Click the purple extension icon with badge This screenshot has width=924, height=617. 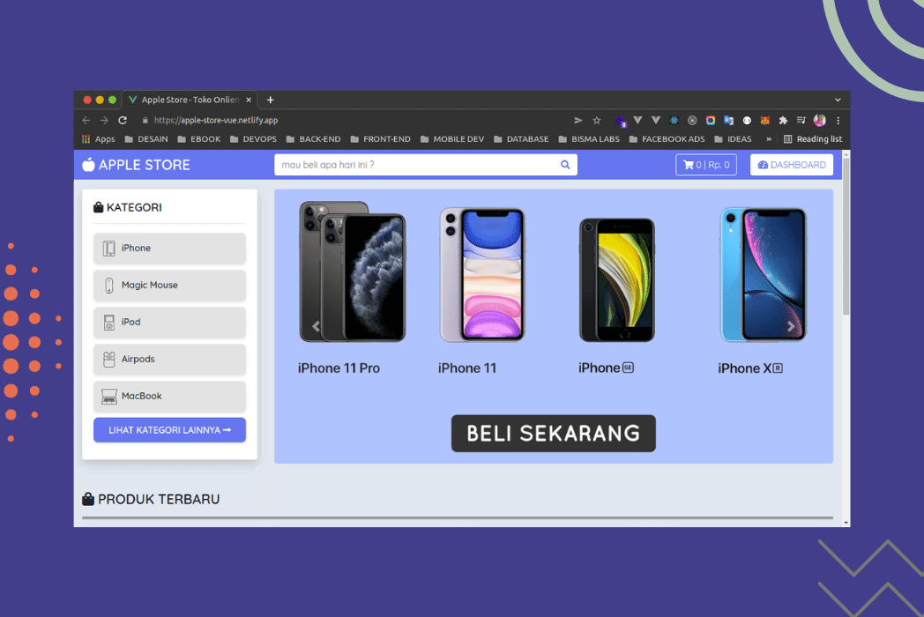tap(621, 122)
